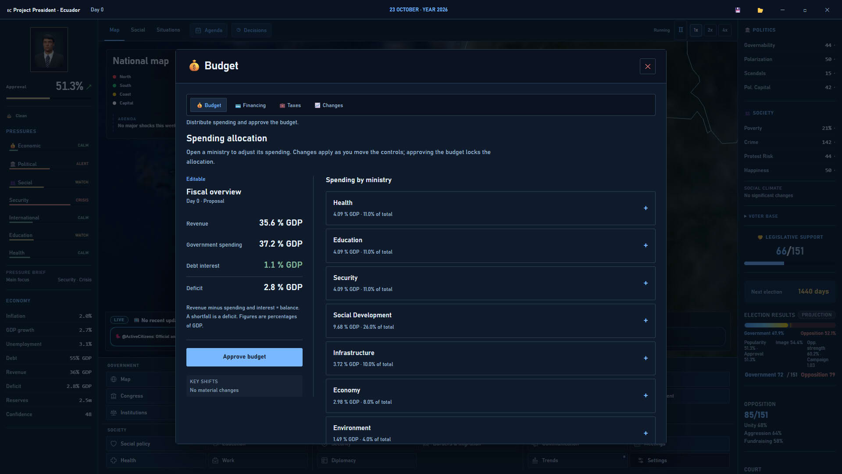Click the Agenda button with calendar icon
Screen dimensions: 842x474
tap(209, 30)
